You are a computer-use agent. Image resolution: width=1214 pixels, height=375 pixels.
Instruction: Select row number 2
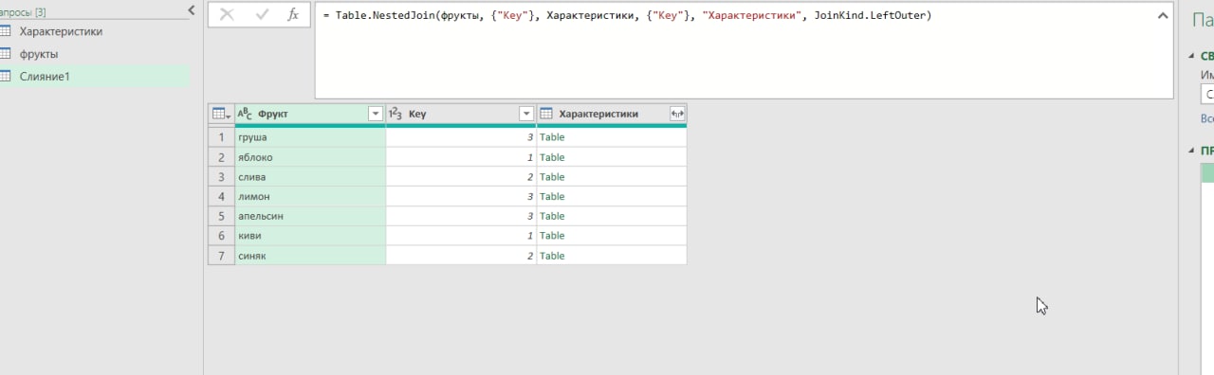[x=221, y=157]
